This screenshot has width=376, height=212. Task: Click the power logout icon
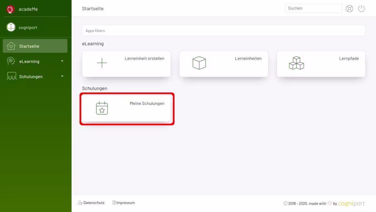[x=361, y=9]
